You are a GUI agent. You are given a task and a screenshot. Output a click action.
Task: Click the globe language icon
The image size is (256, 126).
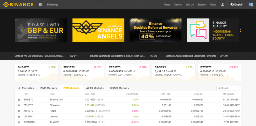(x=232, y=4)
